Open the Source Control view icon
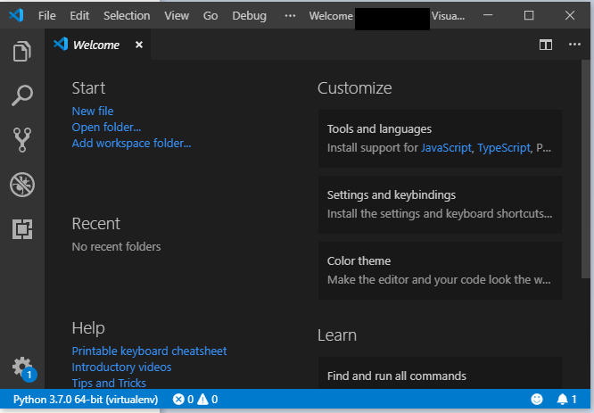This screenshot has width=594, height=413. (x=22, y=140)
